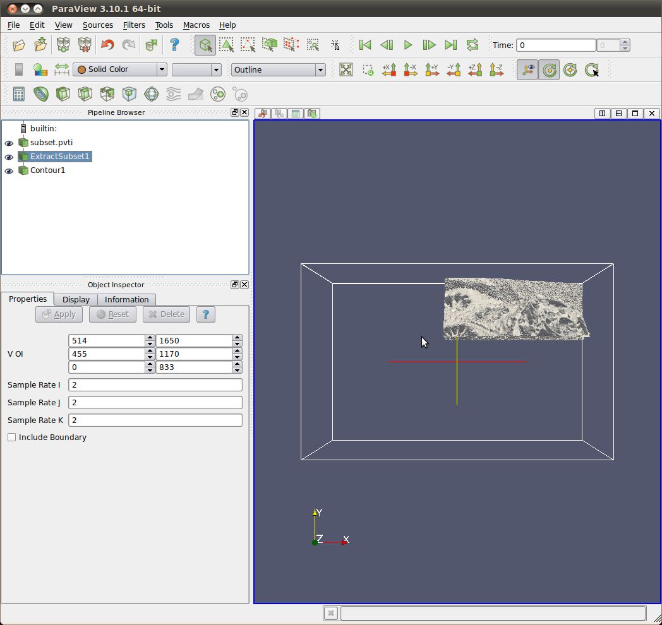Click the Calculator filter icon
Screen dimensions: 662x625
[x=19, y=95]
